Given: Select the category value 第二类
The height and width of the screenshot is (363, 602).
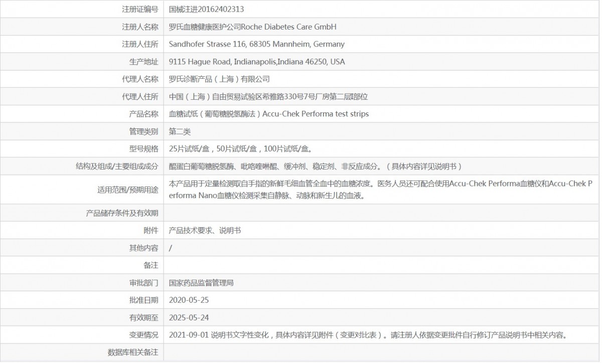Looking at the screenshot, I should click(x=180, y=131).
